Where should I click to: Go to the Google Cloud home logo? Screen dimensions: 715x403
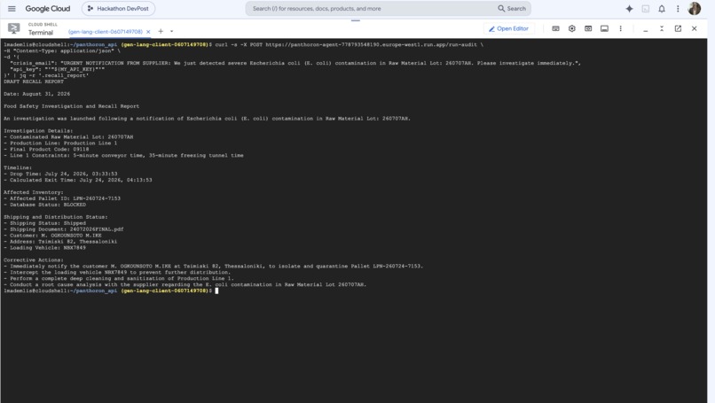(x=47, y=9)
